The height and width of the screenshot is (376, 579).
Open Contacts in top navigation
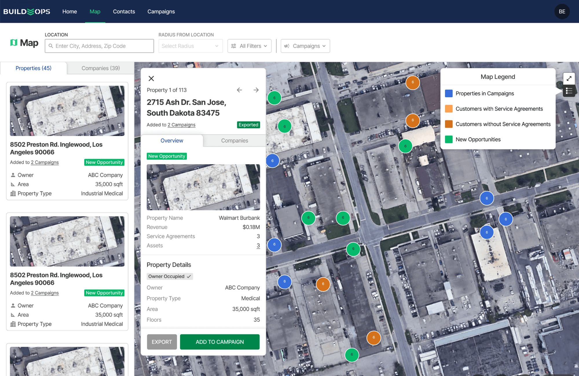[124, 12]
